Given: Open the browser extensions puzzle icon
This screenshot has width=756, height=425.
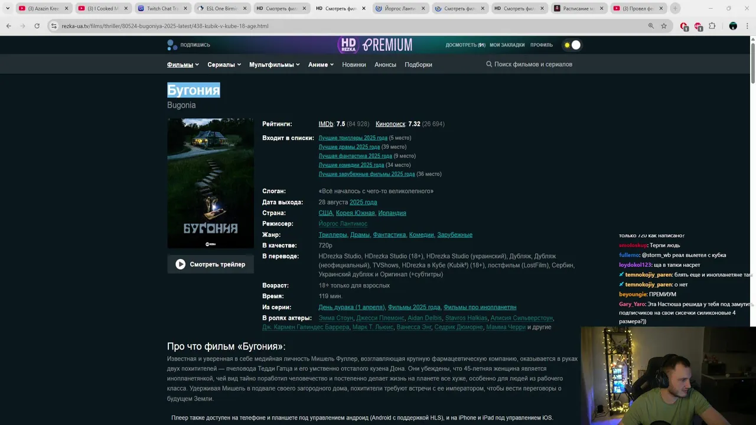Looking at the screenshot, I should click(x=712, y=26).
